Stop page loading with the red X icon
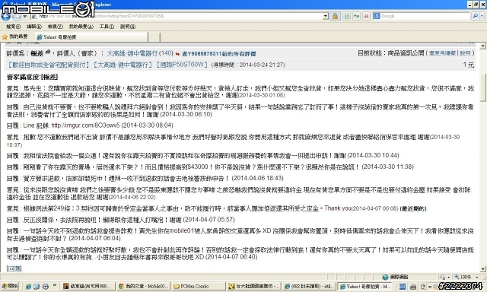The height and width of the screenshot is (292, 487). [367, 16]
